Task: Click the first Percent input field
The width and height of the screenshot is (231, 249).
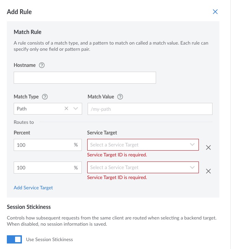Action: 48,145
